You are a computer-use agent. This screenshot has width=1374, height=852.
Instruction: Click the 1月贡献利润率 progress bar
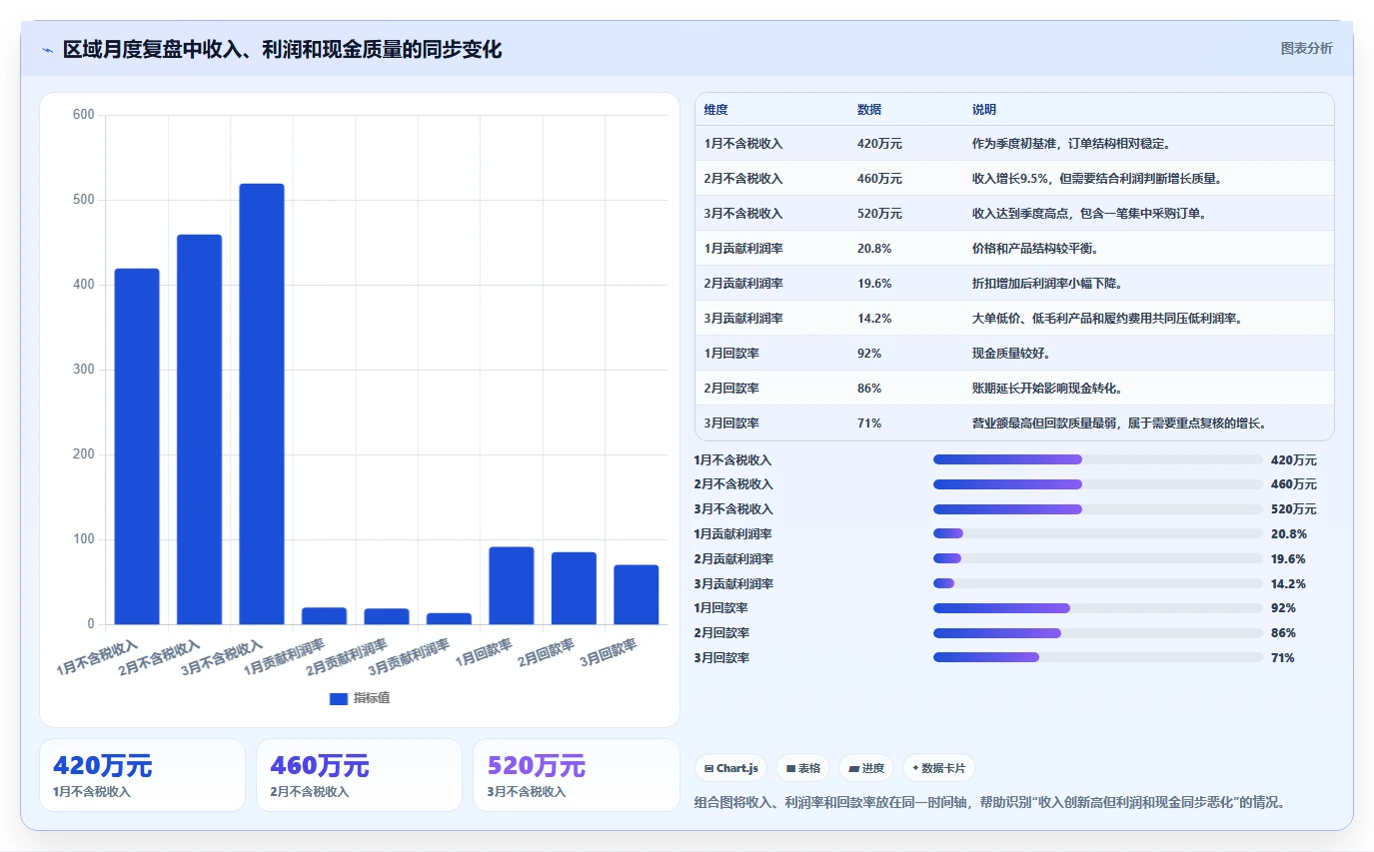pos(1097,533)
